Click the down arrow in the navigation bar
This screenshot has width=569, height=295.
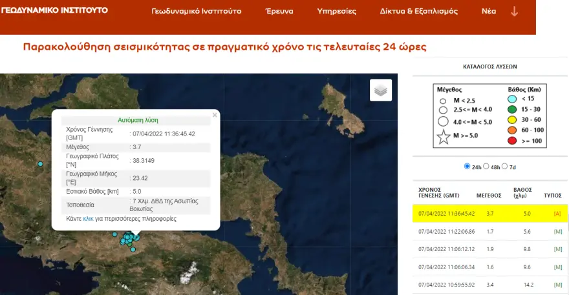click(x=515, y=12)
